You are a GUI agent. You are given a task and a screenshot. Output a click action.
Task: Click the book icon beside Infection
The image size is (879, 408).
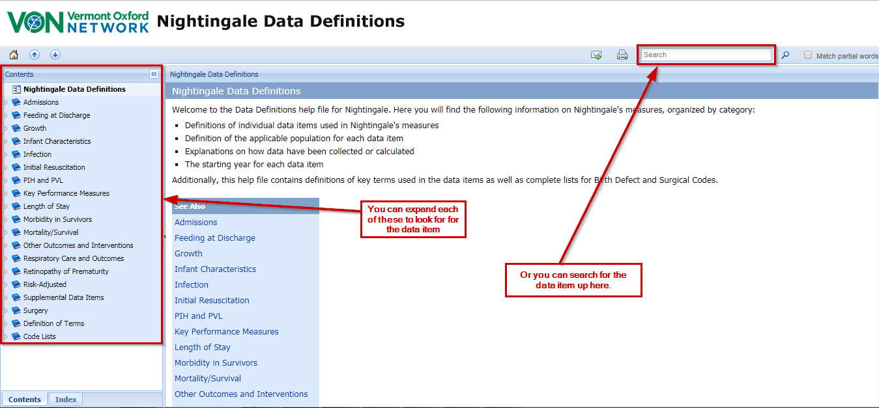click(x=16, y=154)
